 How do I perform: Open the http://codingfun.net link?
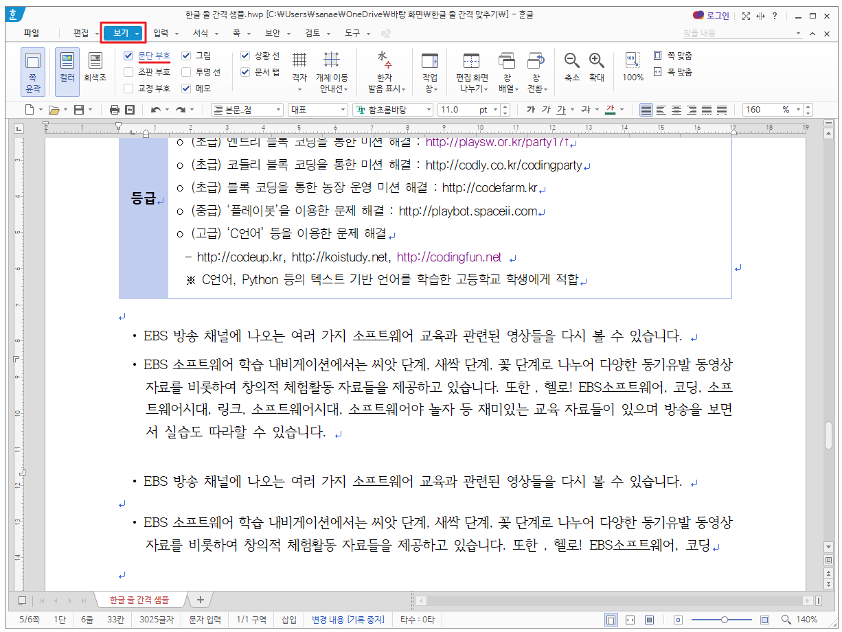449,257
